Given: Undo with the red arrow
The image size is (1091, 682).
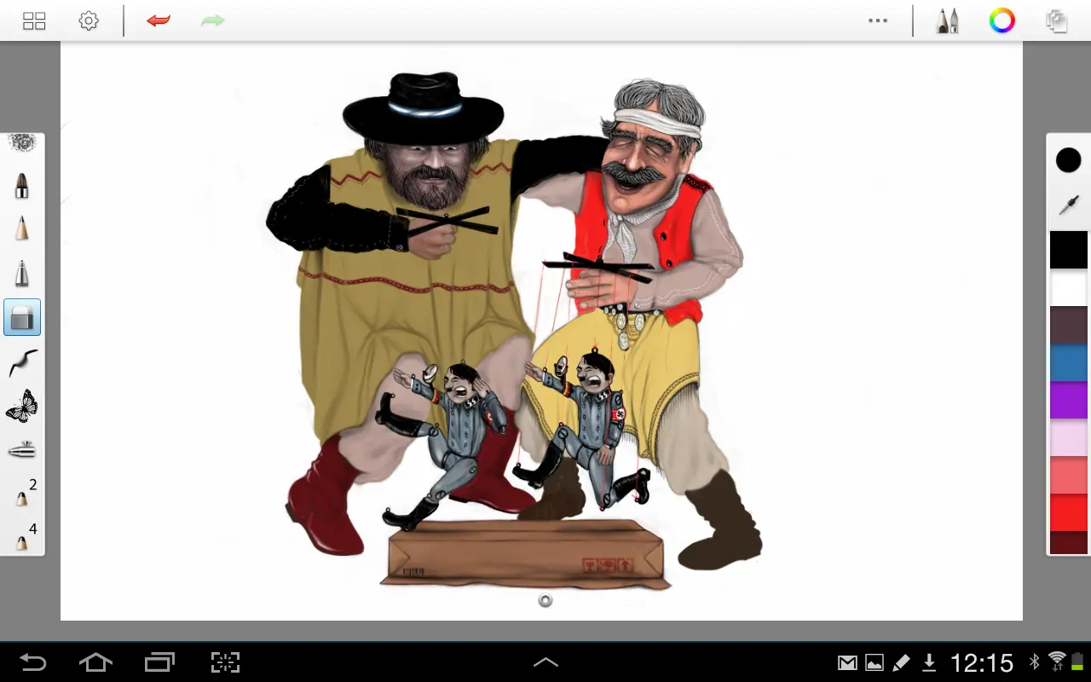Looking at the screenshot, I should point(159,20).
